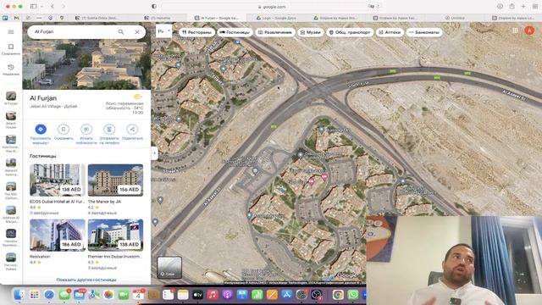
Task: Open Finder from the Dock
Action: (x=19, y=295)
